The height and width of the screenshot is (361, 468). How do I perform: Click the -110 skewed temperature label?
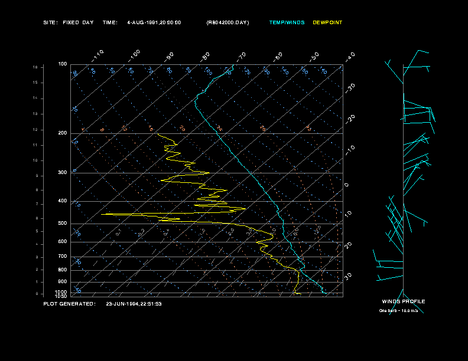[97, 56]
